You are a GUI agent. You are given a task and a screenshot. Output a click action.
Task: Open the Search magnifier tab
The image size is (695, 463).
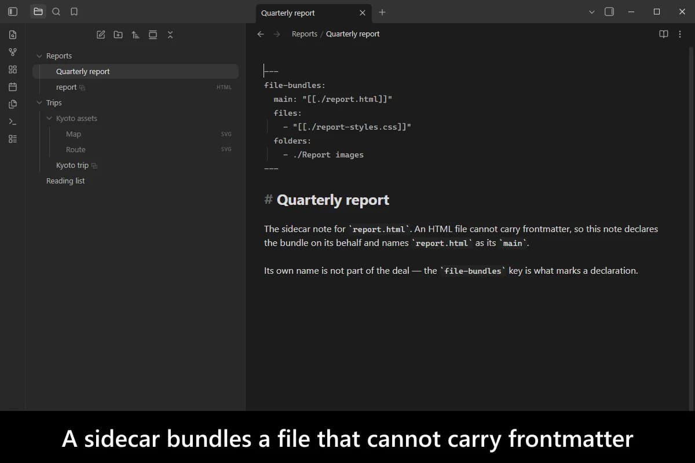pyautogui.click(x=56, y=12)
